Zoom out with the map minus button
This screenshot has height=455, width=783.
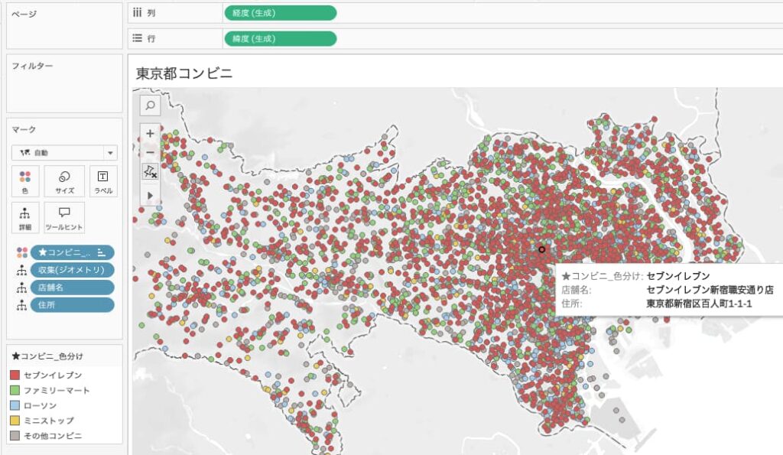click(x=150, y=152)
